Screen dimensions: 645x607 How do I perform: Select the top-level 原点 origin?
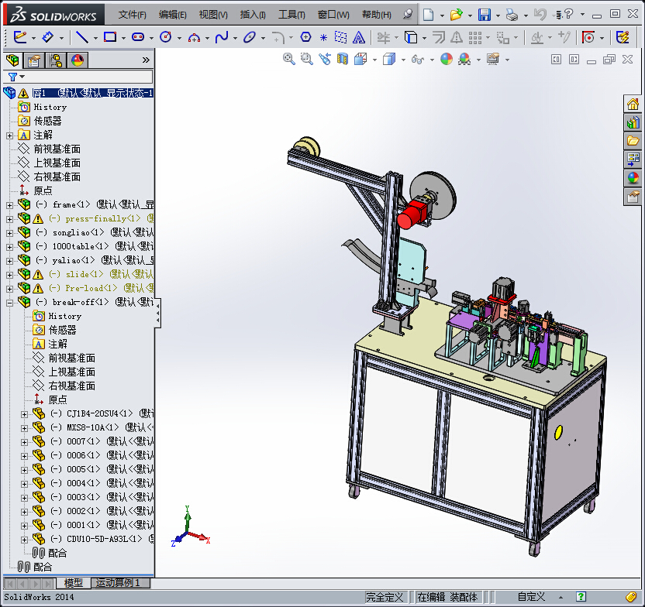click(43, 190)
